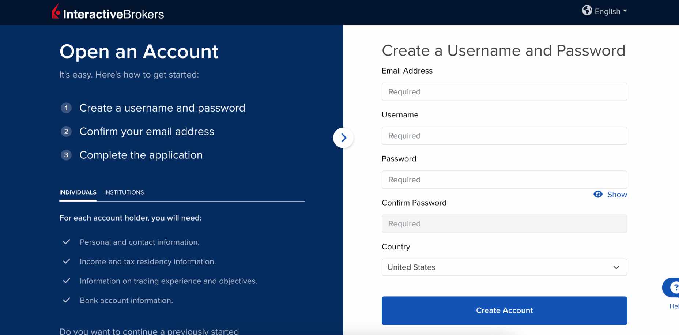Viewport: 679px width, 335px height.
Task: Click step 1 circle number icon
Action: [66, 108]
